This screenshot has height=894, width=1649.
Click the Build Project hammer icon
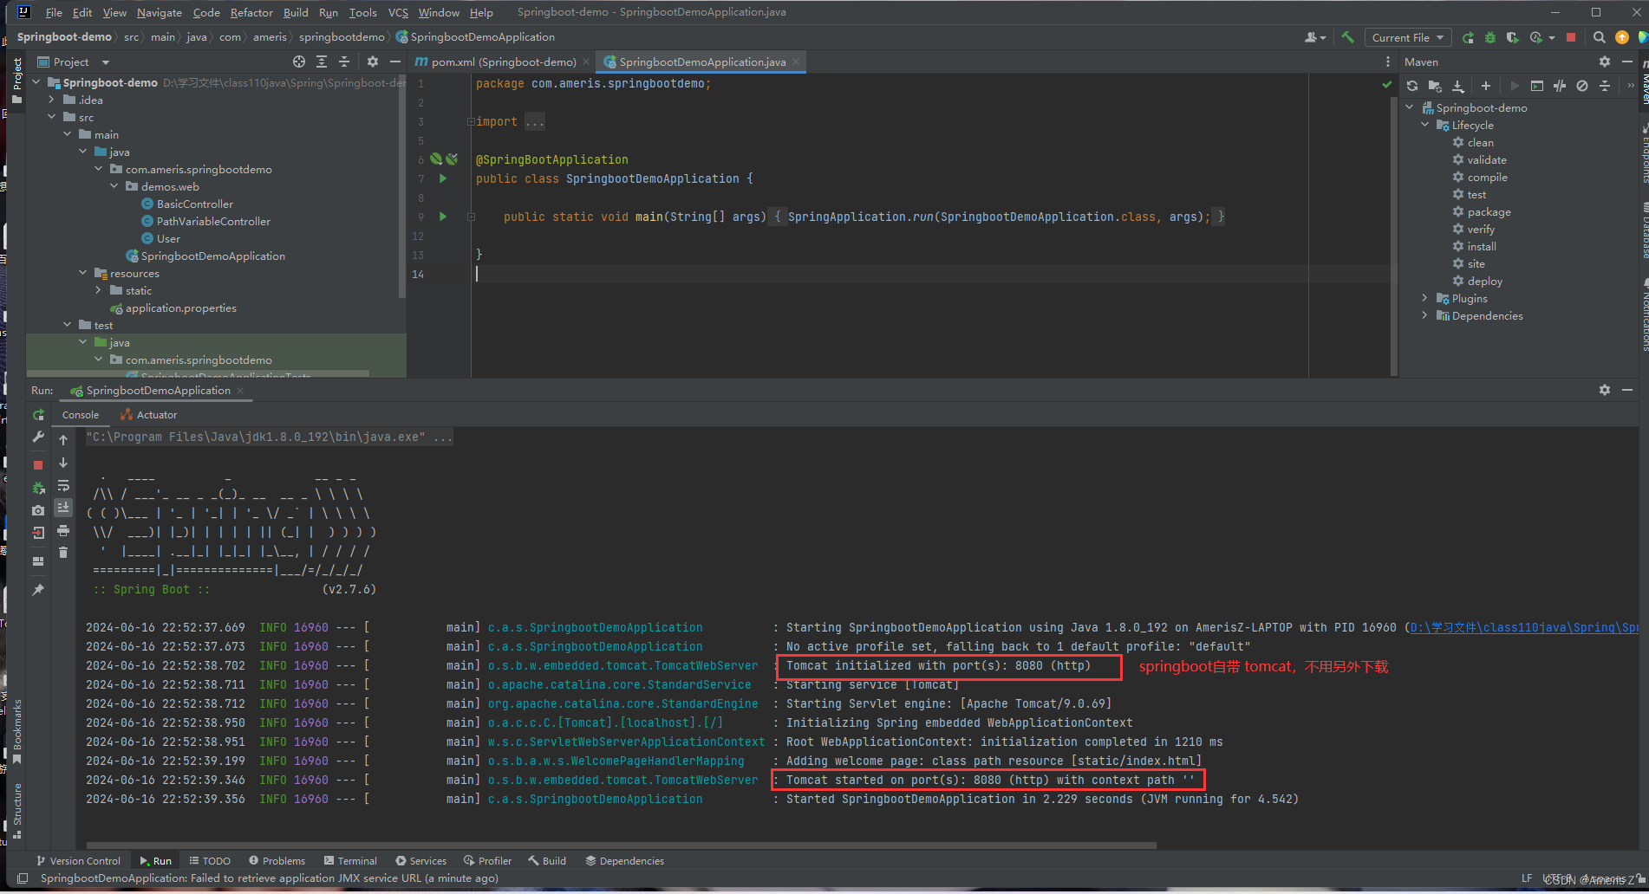pyautogui.click(x=1347, y=37)
